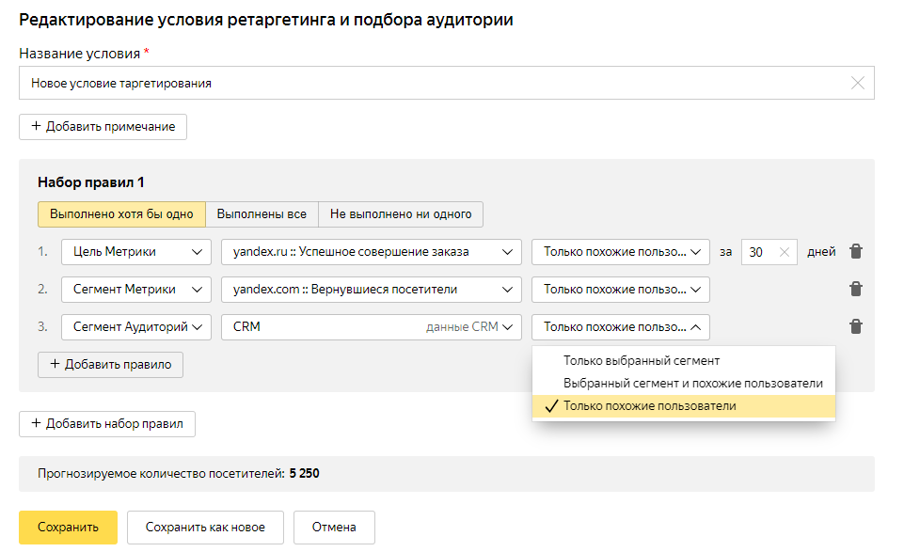Click the 'Сохранить' button

[68, 528]
